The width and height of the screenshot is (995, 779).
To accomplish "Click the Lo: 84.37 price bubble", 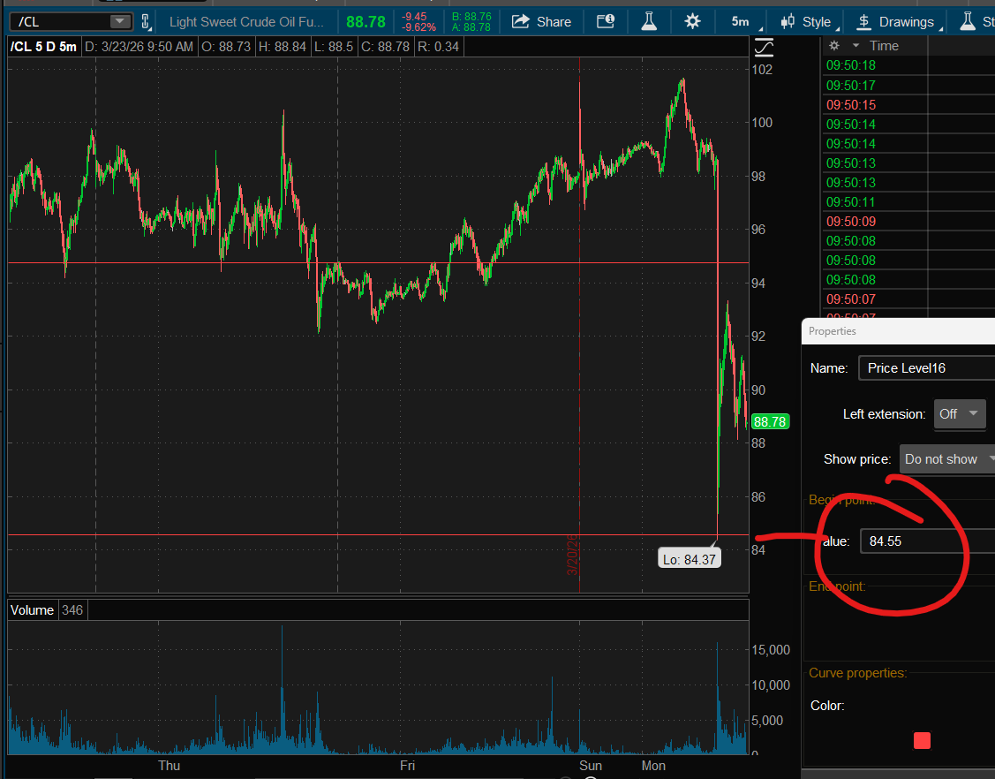I will pos(690,559).
